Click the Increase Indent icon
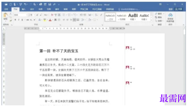This screenshot has width=191, height=107. pos(85,15)
